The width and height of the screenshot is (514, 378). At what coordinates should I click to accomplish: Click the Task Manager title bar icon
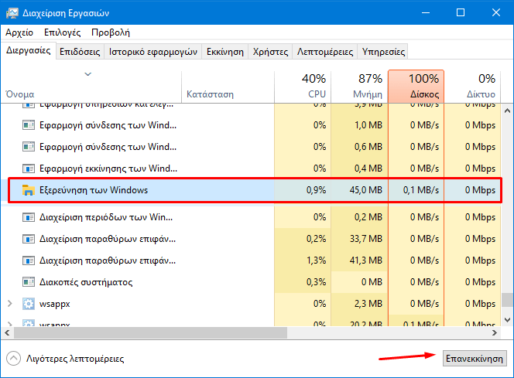(12, 13)
